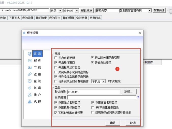Dismiss settings with 取消 button
The image size is (172, 129).
point(133,123)
